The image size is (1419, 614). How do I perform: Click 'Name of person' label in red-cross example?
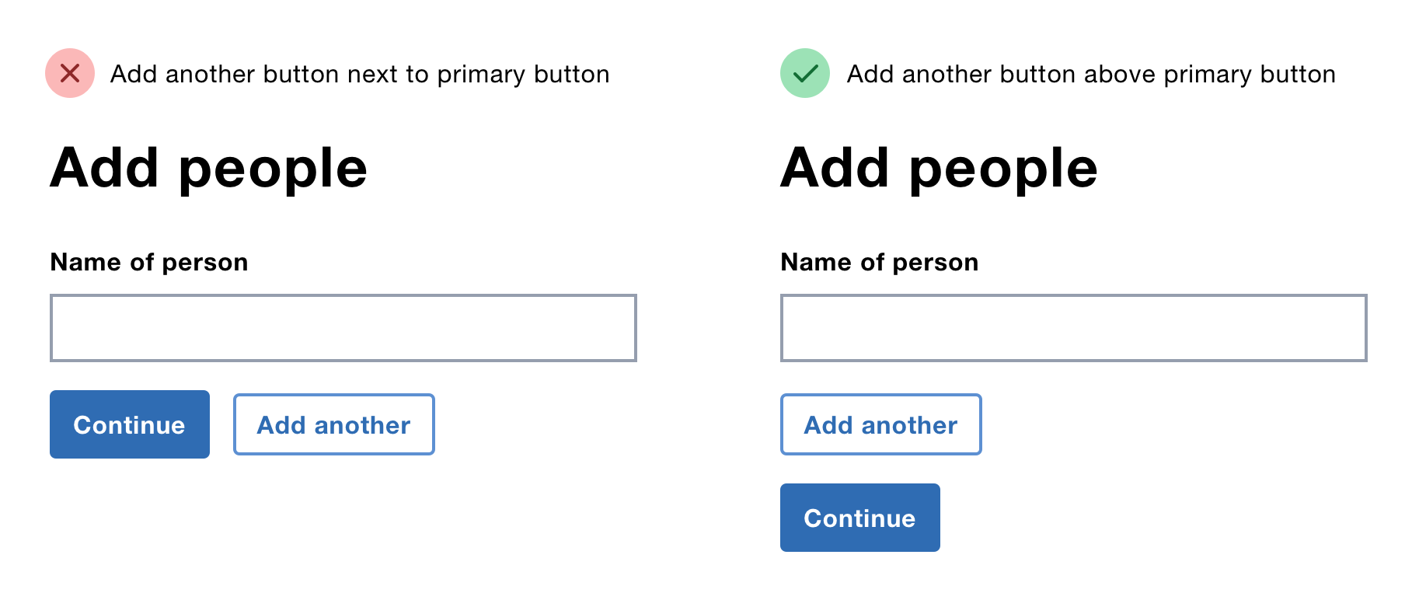[x=149, y=263]
